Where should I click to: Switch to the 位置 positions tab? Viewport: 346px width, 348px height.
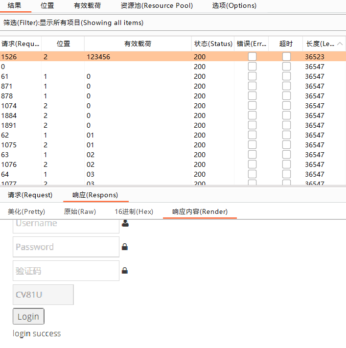click(x=47, y=5)
